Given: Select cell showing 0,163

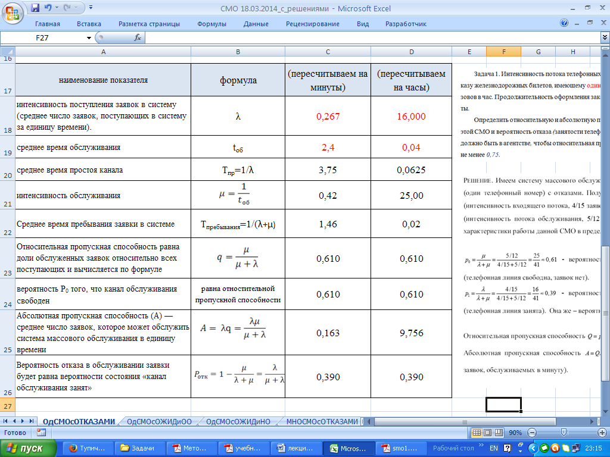Looking at the screenshot, I should 328,333.
